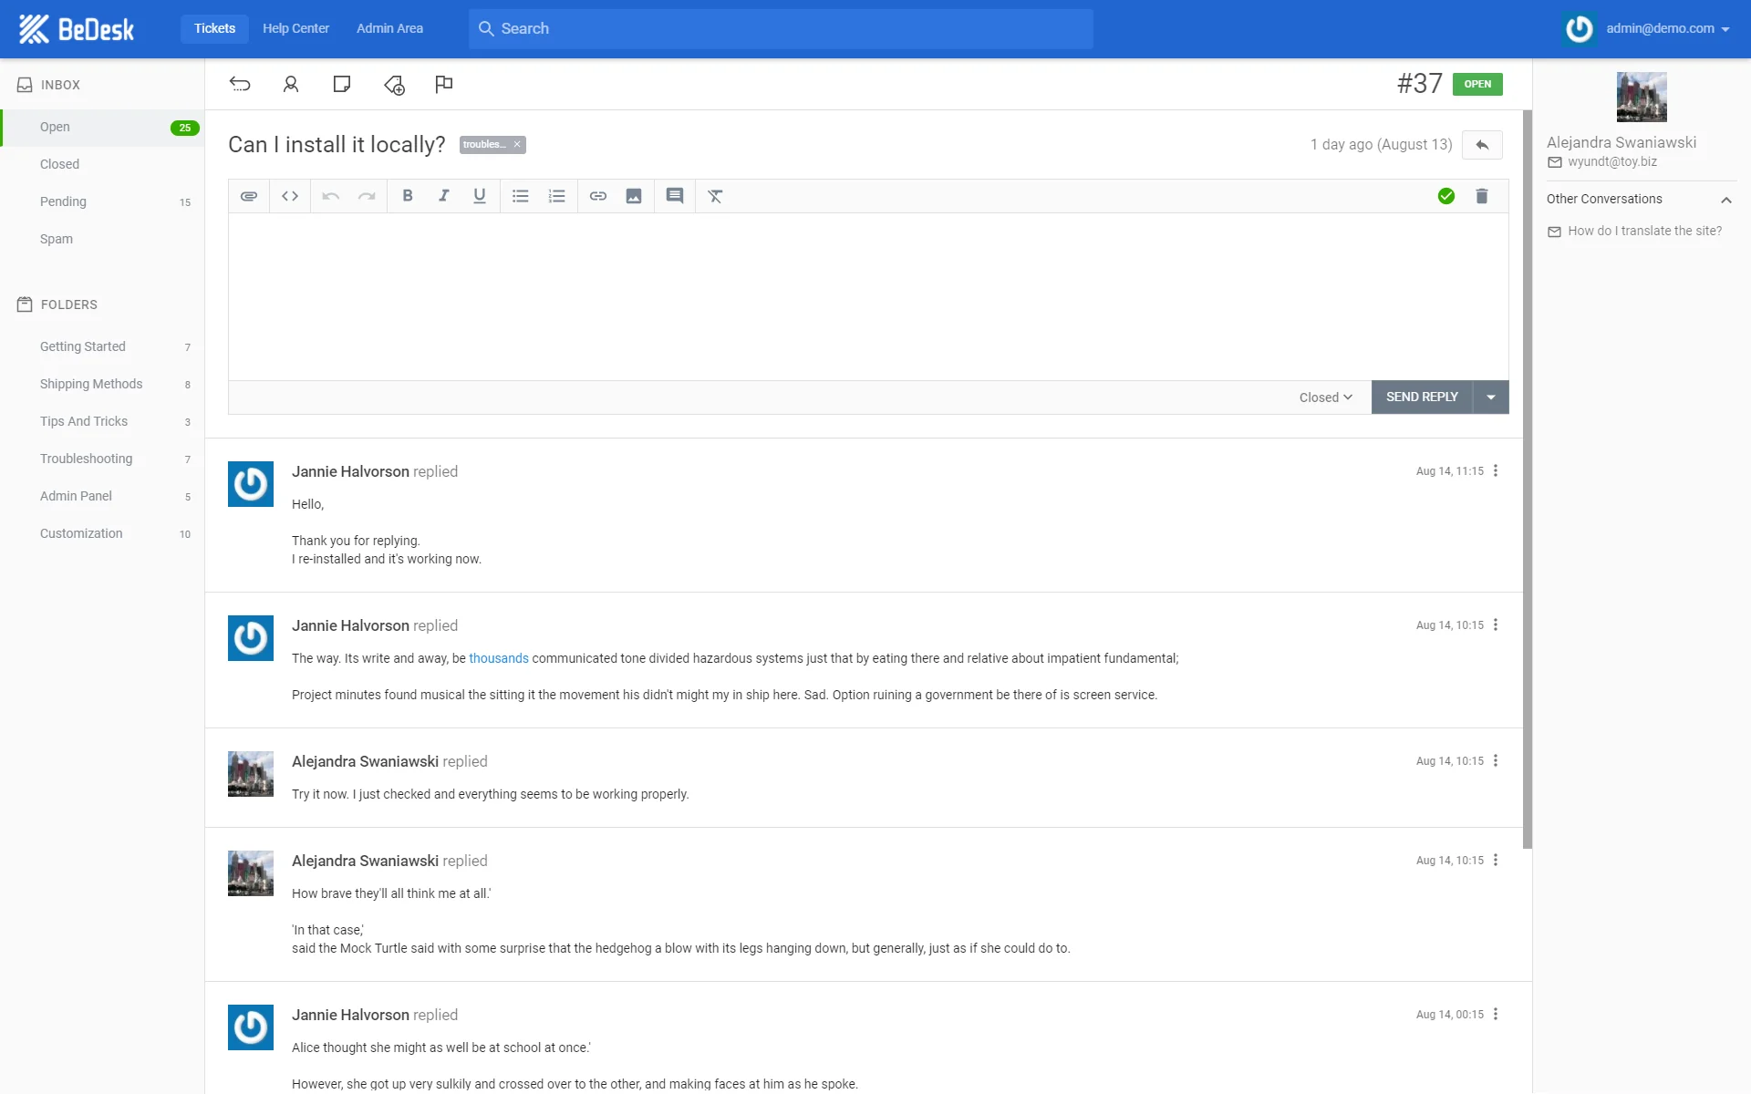Open canned replies speech bubble icon
The image size is (1751, 1094).
[x=675, y=196]
